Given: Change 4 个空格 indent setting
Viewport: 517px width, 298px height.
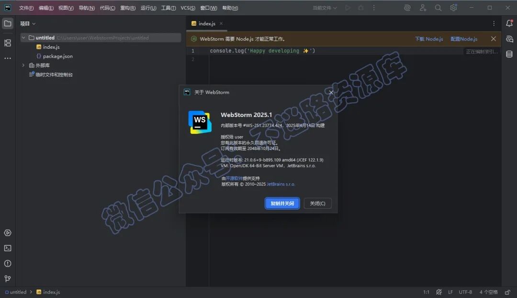Looking at the screenshot, I should click(488, 292).
